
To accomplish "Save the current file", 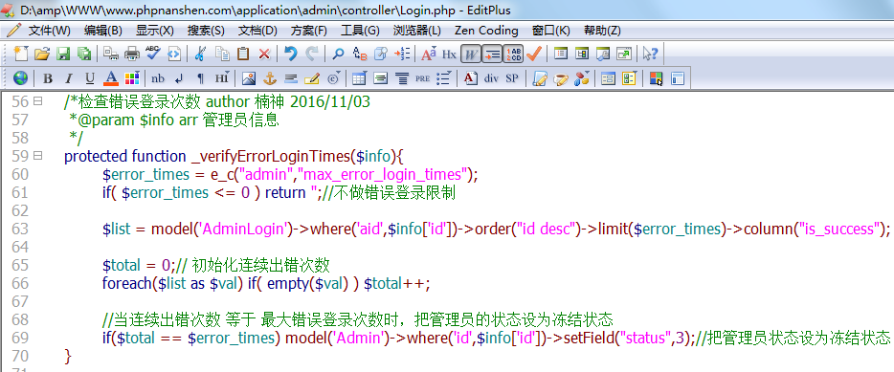I will pos(63,54).
